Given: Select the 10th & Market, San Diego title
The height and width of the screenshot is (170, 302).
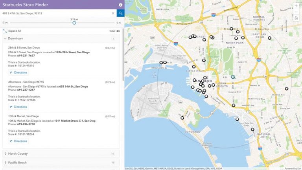Looking at the screenshot, I should point(24,116).
